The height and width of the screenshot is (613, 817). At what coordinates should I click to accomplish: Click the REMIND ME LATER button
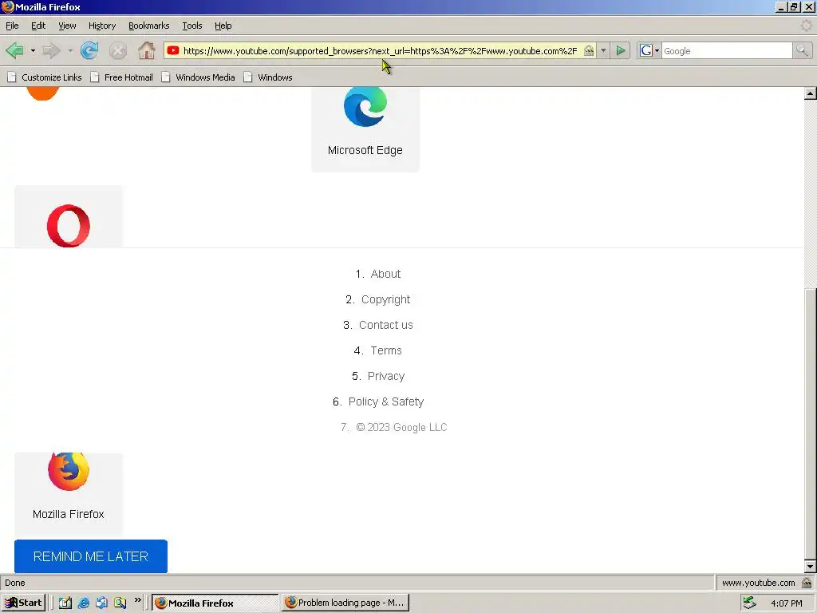91,556
